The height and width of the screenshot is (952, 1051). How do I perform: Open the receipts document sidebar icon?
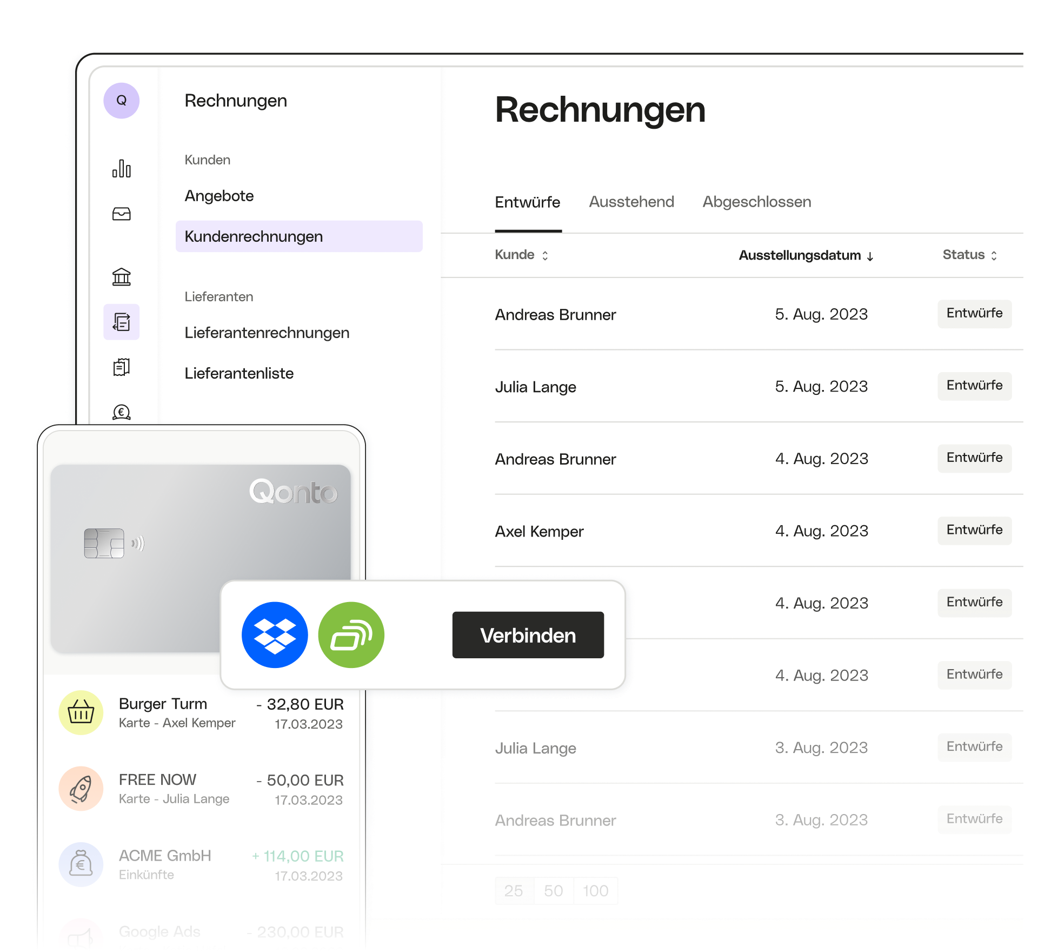(x=121, y=367)
